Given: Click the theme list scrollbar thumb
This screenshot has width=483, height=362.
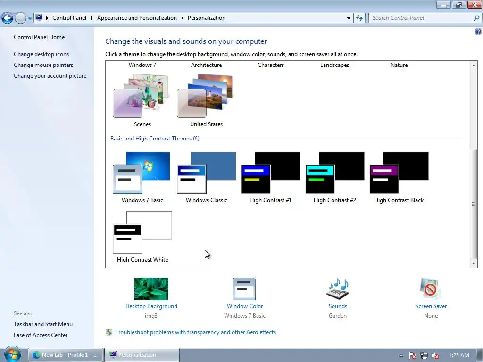Looking at the screenshot, I should point(473,204).
